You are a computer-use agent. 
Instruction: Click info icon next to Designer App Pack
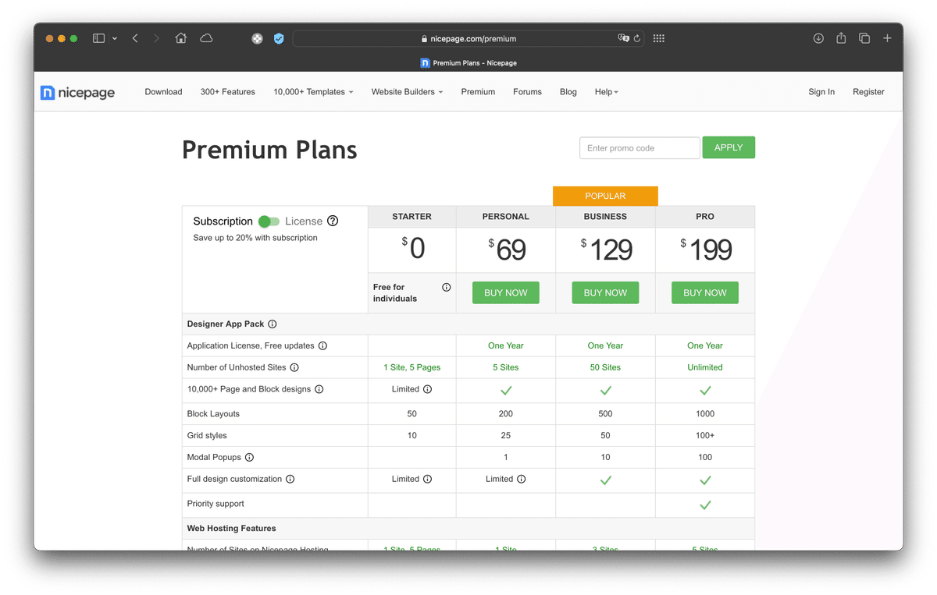coord(273,324)
